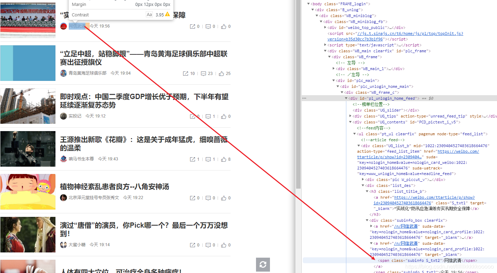Open the 演过“唐僧”的演员 article title
Screen dimensions: 497x273
point(144,229)
